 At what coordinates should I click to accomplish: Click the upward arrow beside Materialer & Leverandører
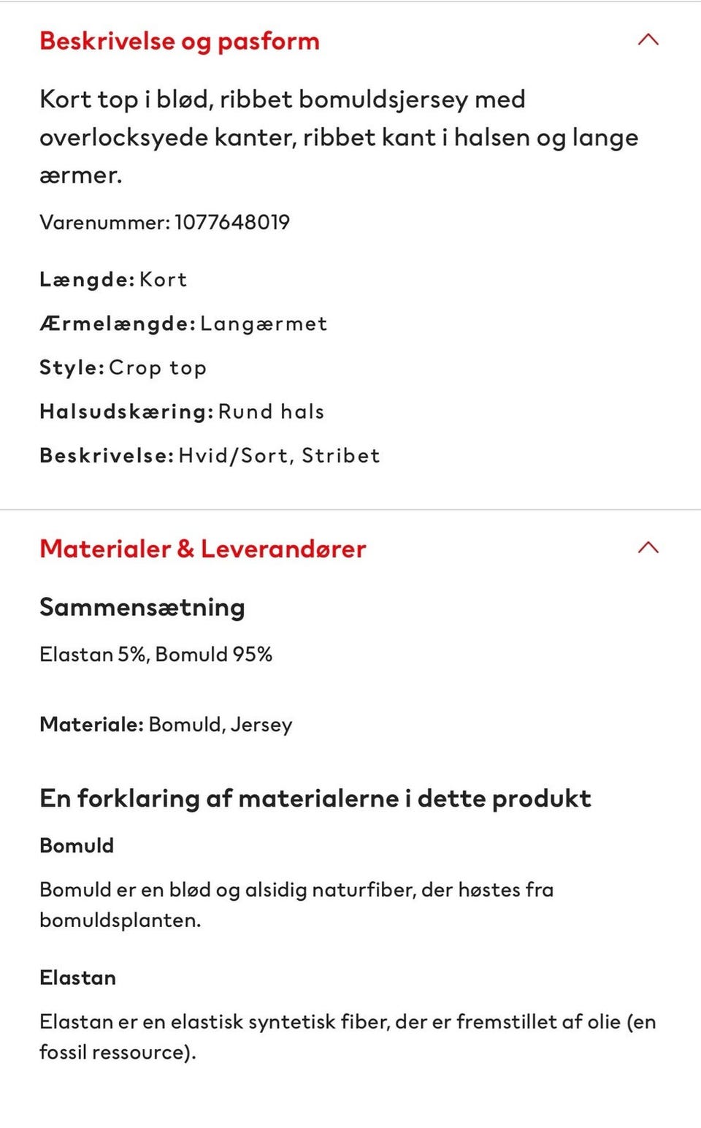point(647,547)
